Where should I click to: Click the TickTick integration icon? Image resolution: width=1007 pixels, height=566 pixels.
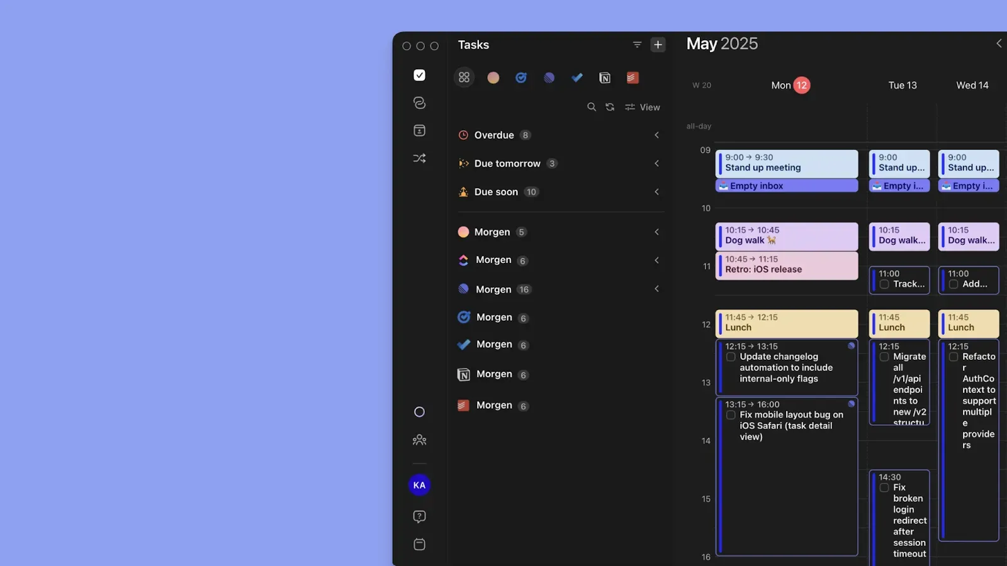click(x=521, y=77)
